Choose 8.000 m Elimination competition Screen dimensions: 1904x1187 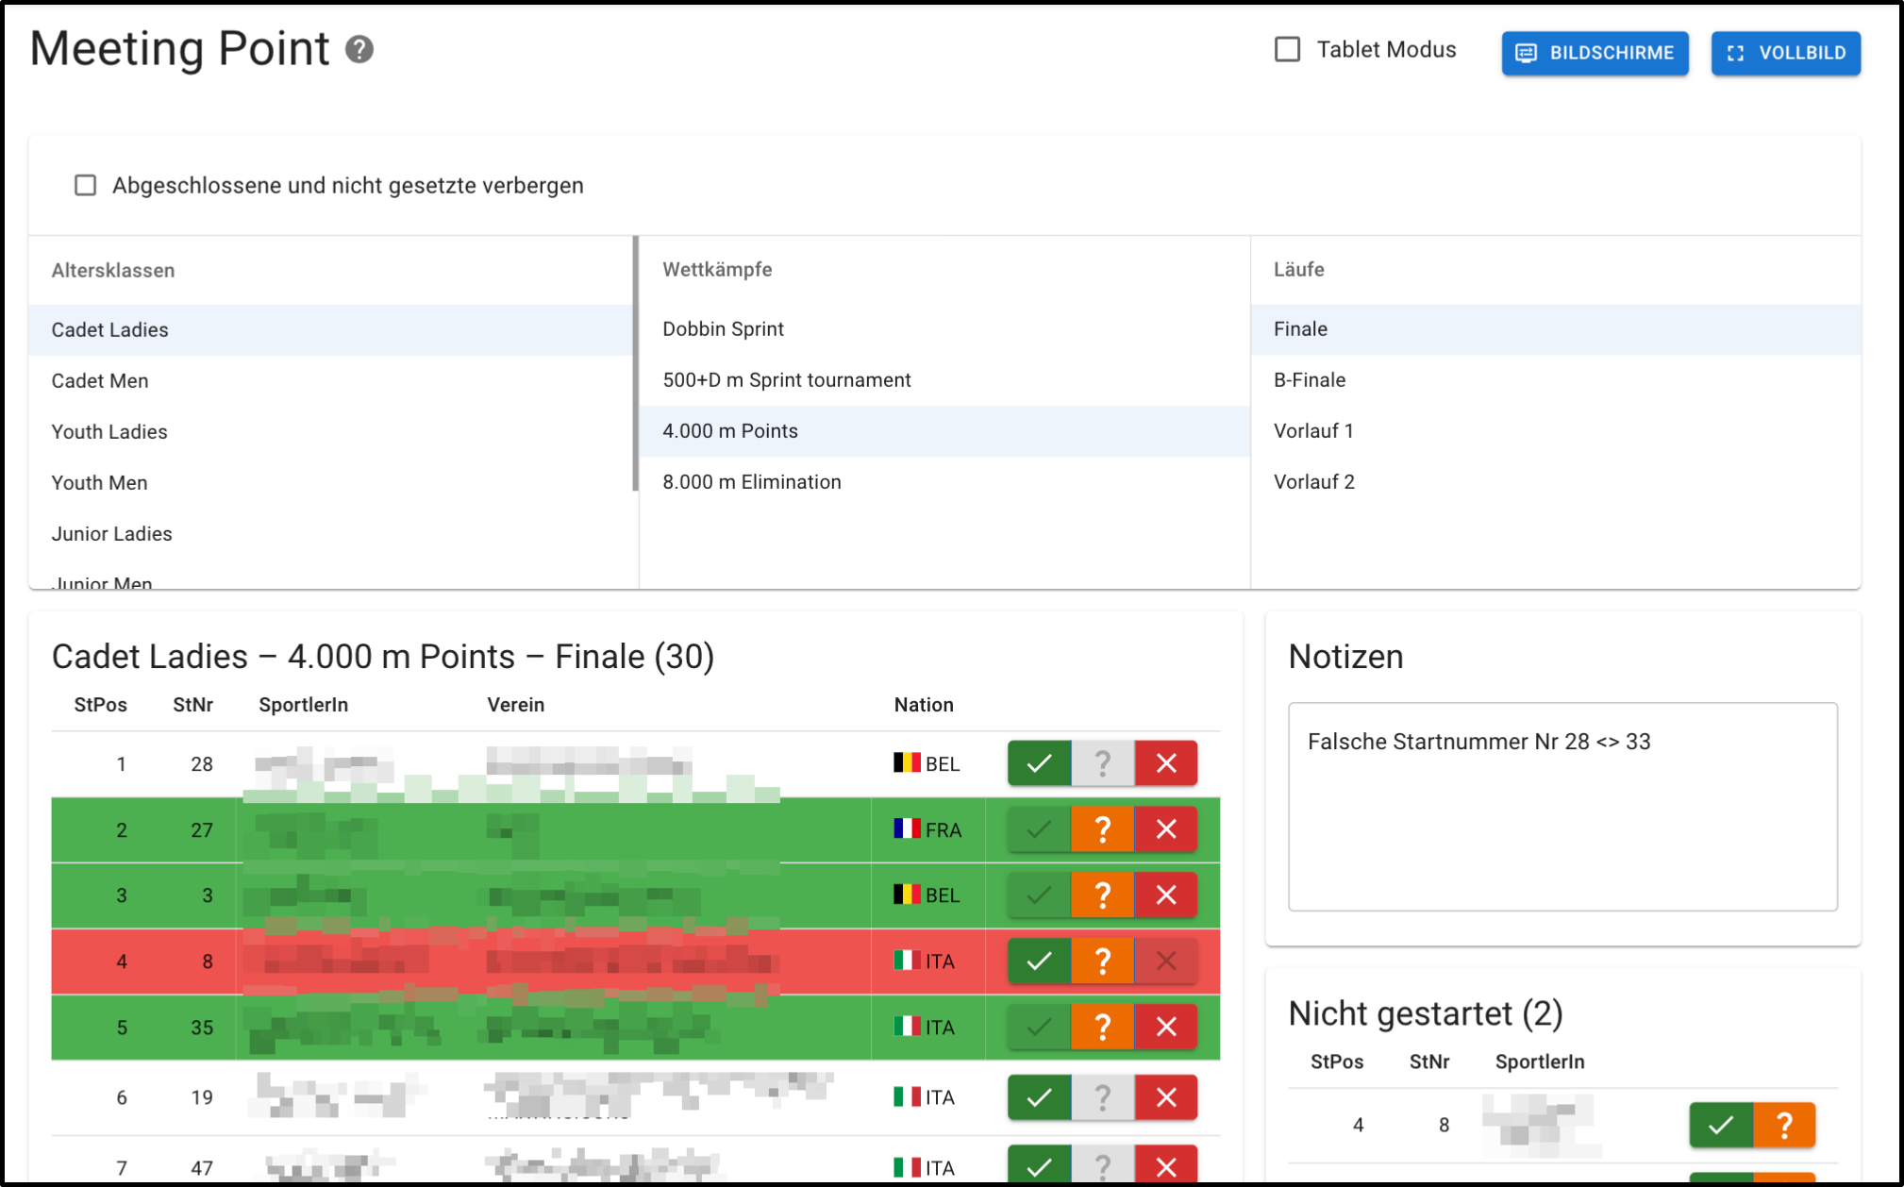944,481
